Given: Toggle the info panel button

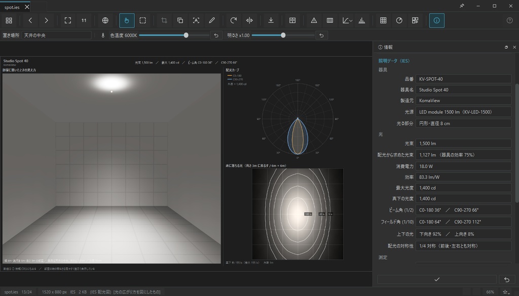Looking at the screenshot, I should point(436,20).
